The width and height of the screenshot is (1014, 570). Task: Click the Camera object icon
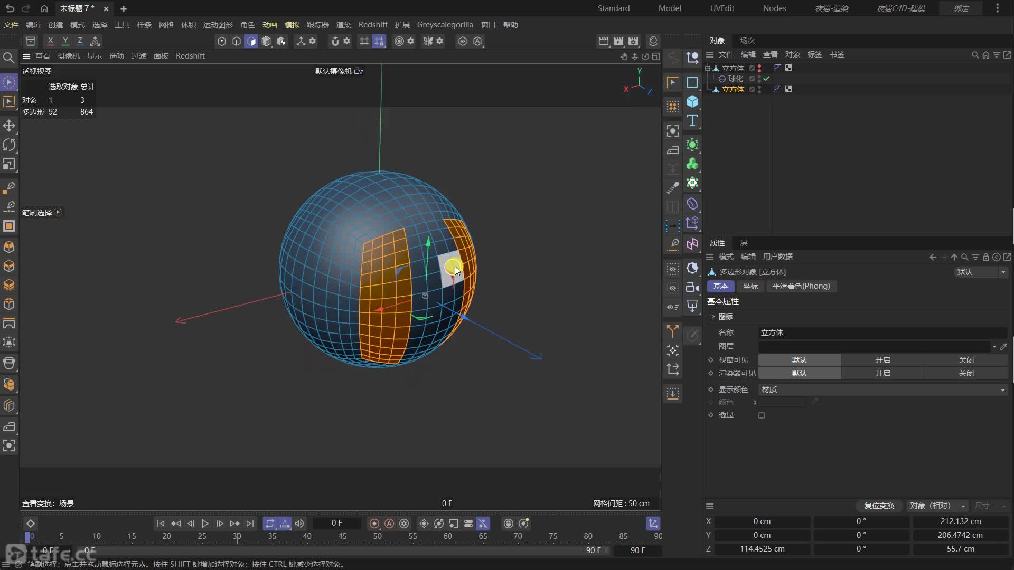(692, 287)
